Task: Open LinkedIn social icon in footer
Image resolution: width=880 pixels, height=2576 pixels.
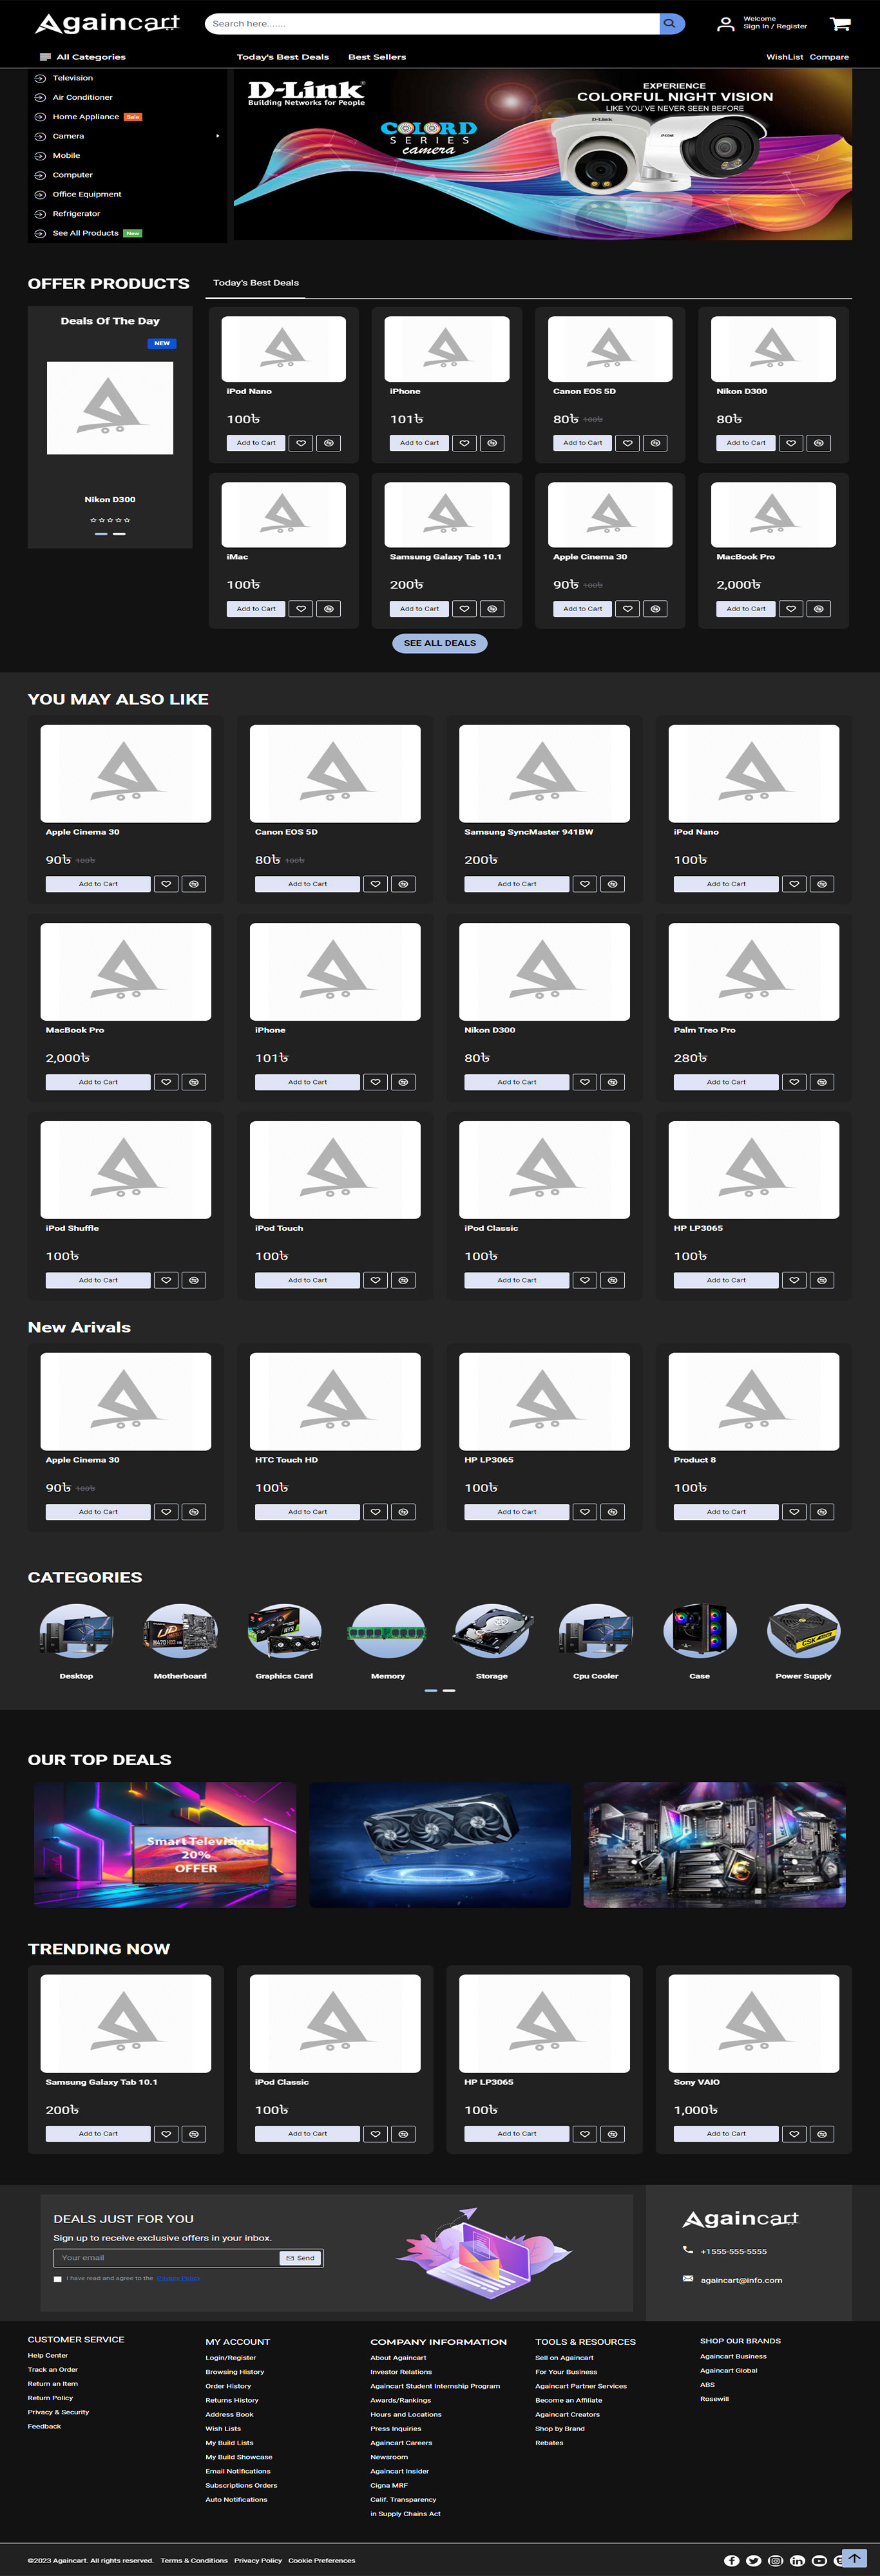Action: coord(797,2560)
